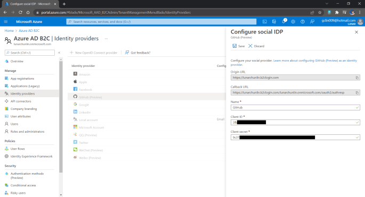Open the notifications bell
The width and height of the screenshot is (365, 197).
pyautogui.click(x=283, y=22)
